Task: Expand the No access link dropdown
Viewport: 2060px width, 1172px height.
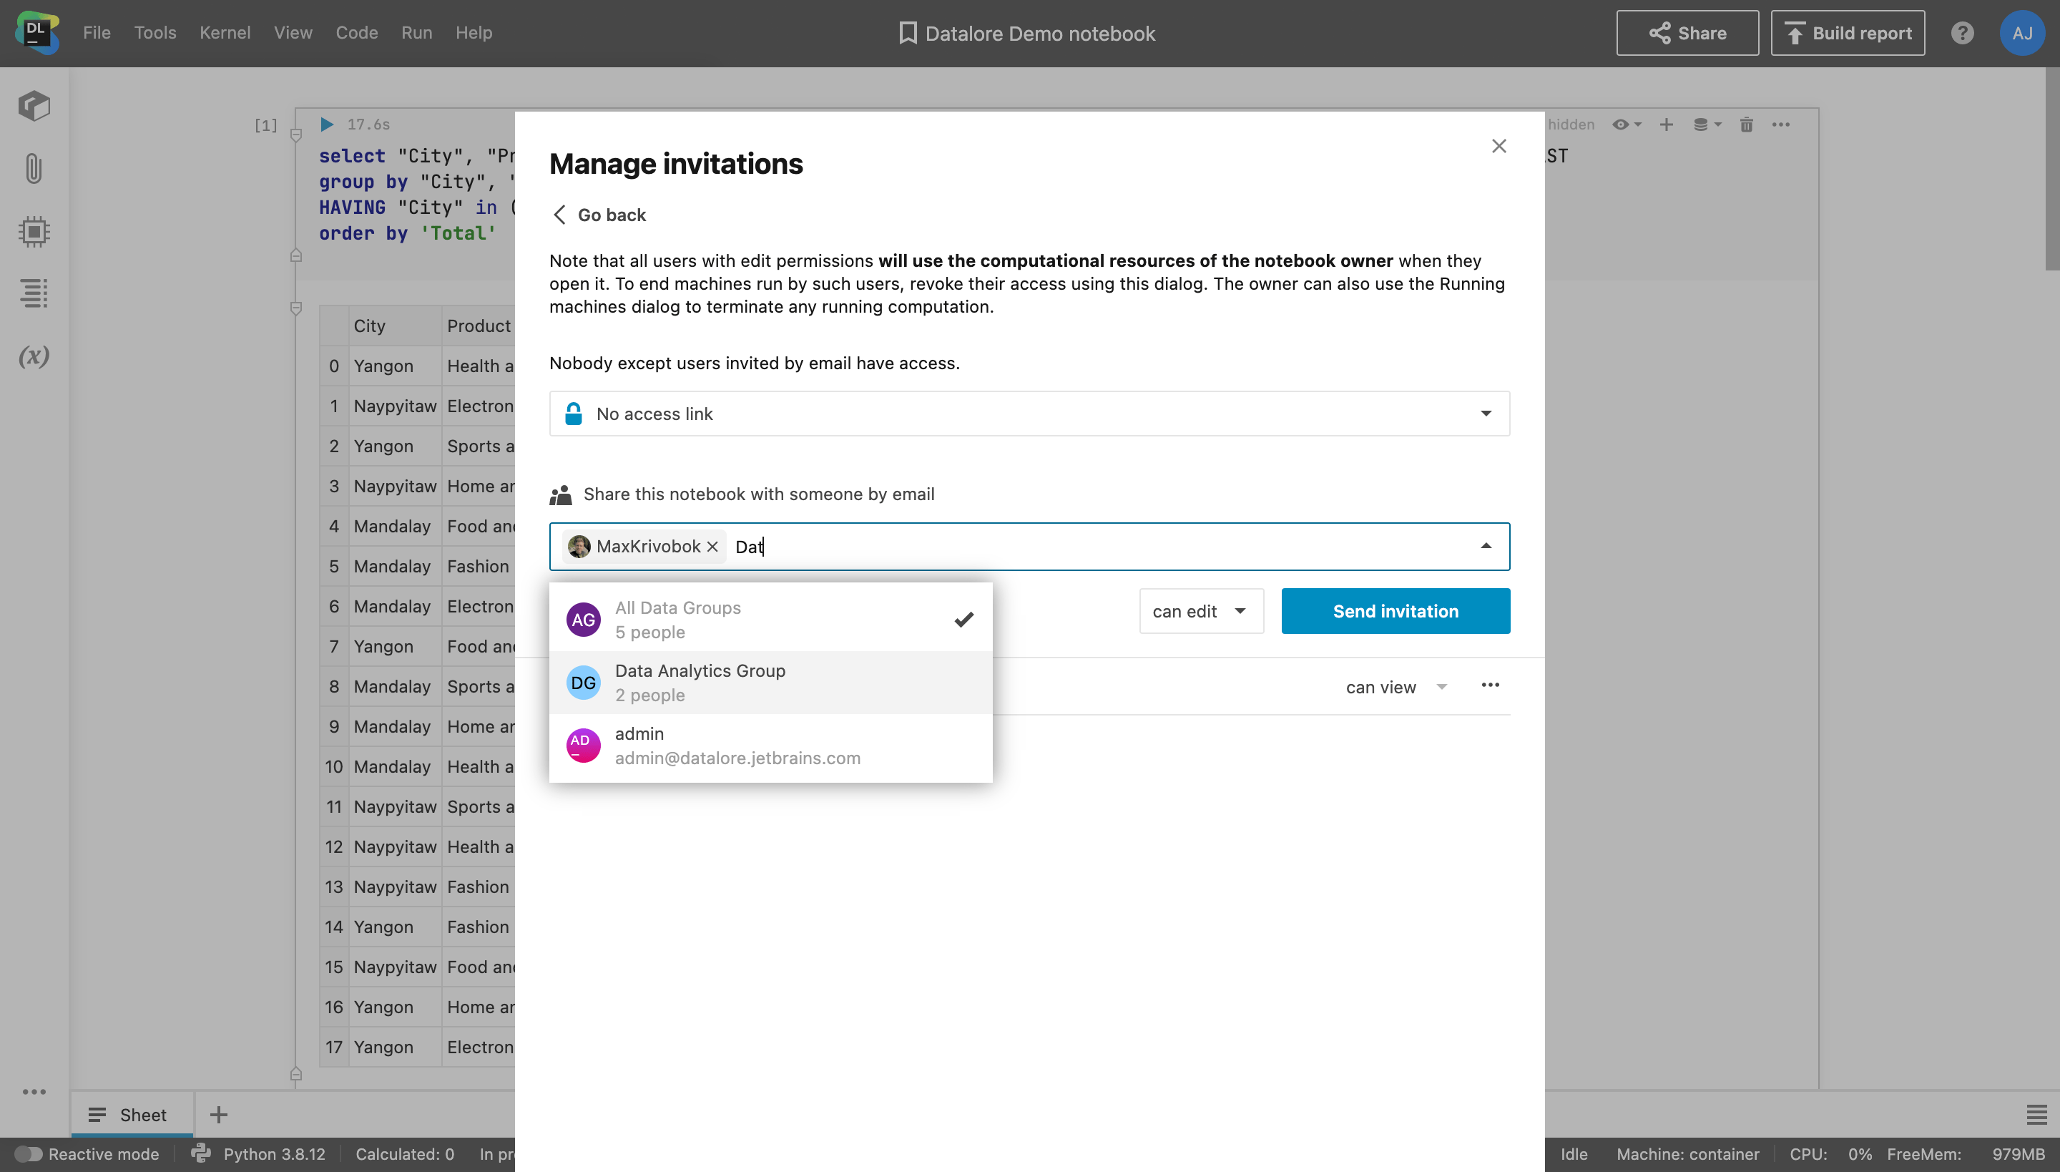Action: 1029,414
